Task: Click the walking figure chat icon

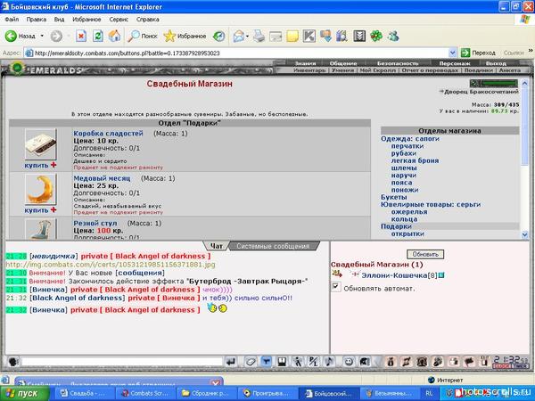Action: (x=298, y=362)
